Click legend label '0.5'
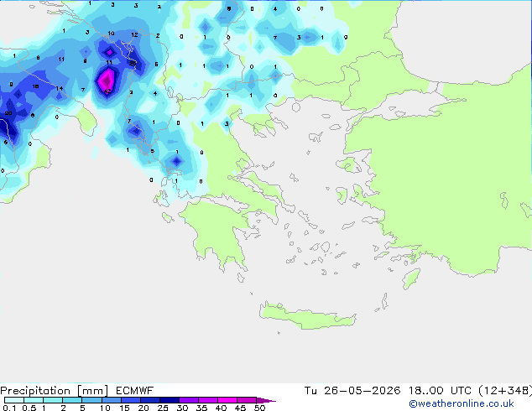 (x=29, y=408)
